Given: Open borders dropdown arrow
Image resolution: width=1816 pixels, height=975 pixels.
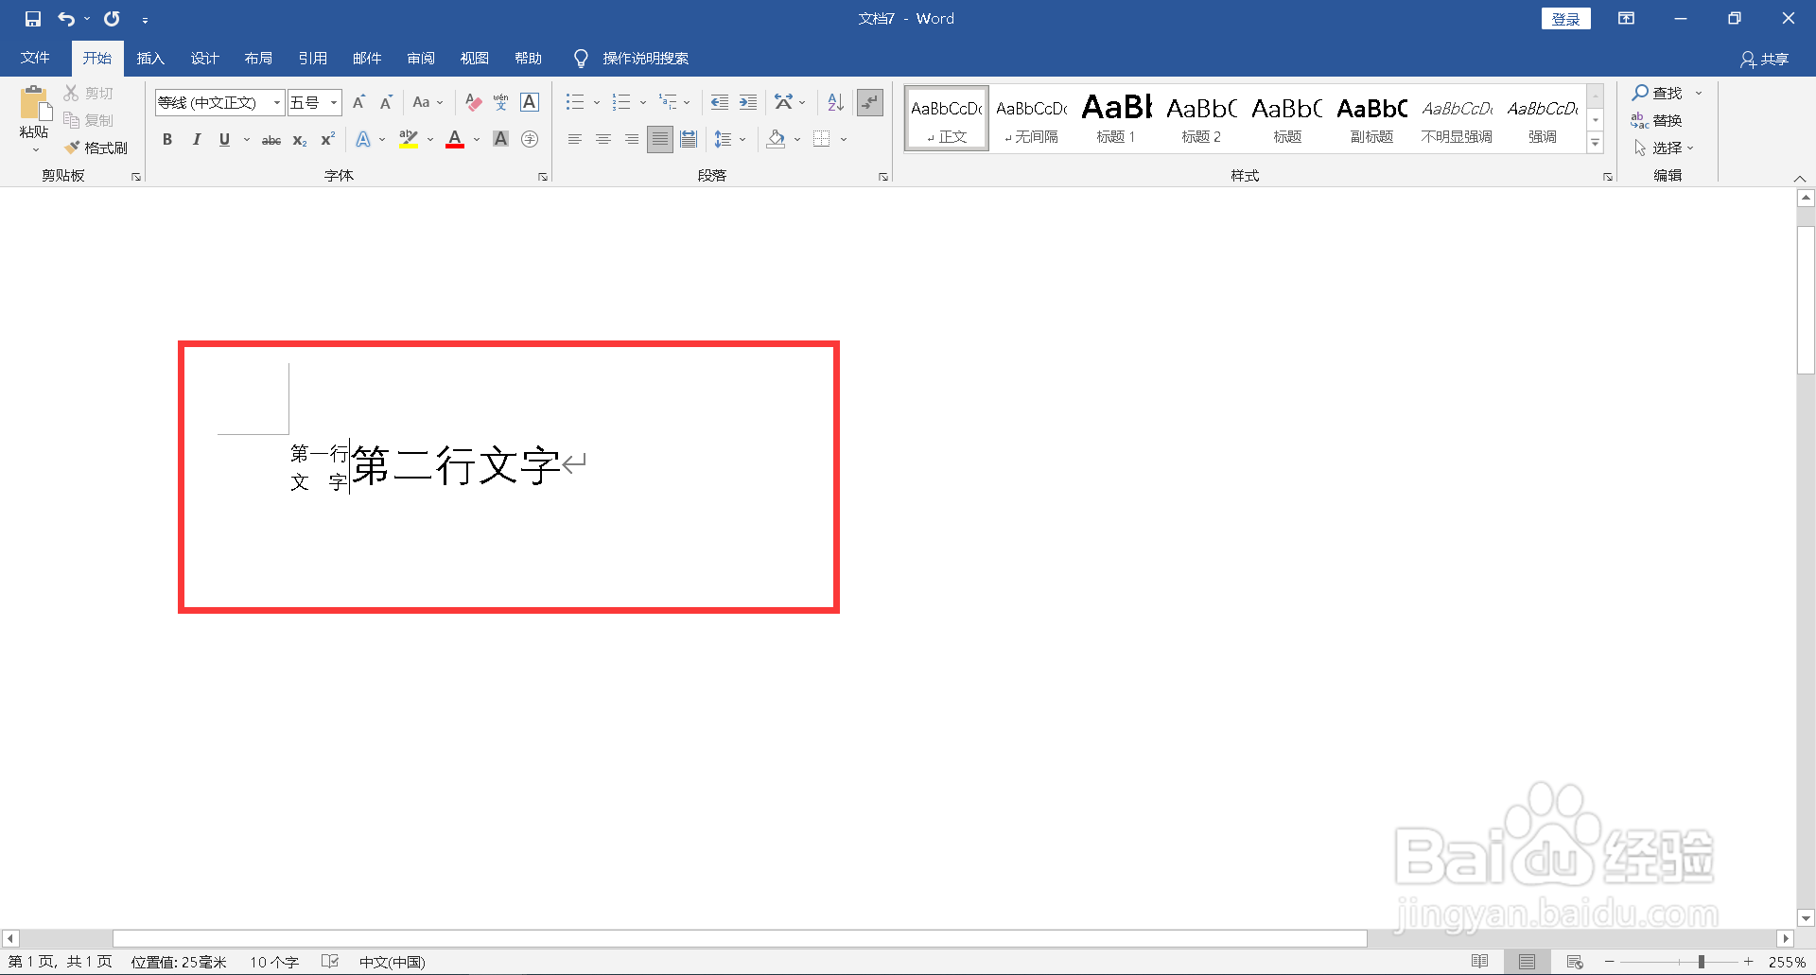Looking at the screenshot, I should tap(844, 140).
